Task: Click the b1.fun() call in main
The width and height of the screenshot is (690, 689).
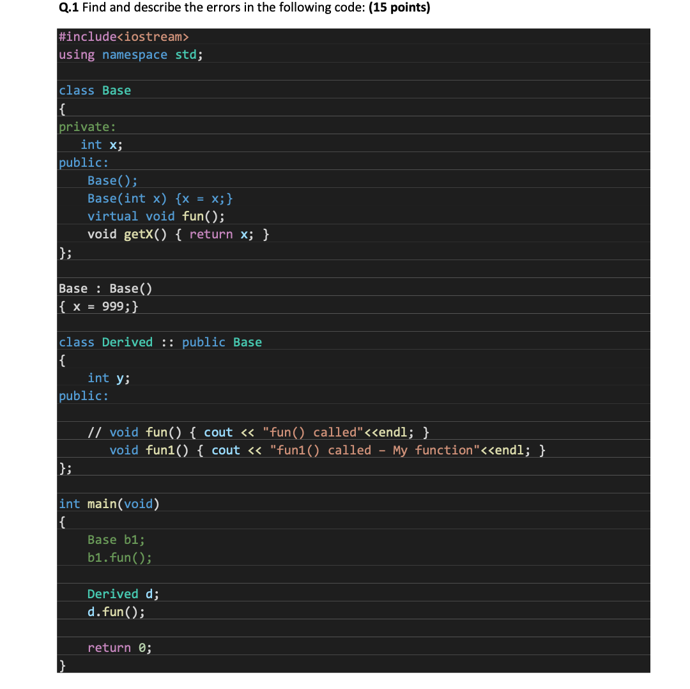Action: click(119, 557)
